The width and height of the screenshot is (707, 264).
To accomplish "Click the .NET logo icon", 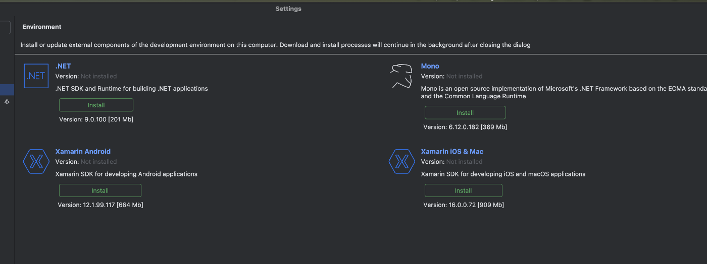I will click(36, 76).
